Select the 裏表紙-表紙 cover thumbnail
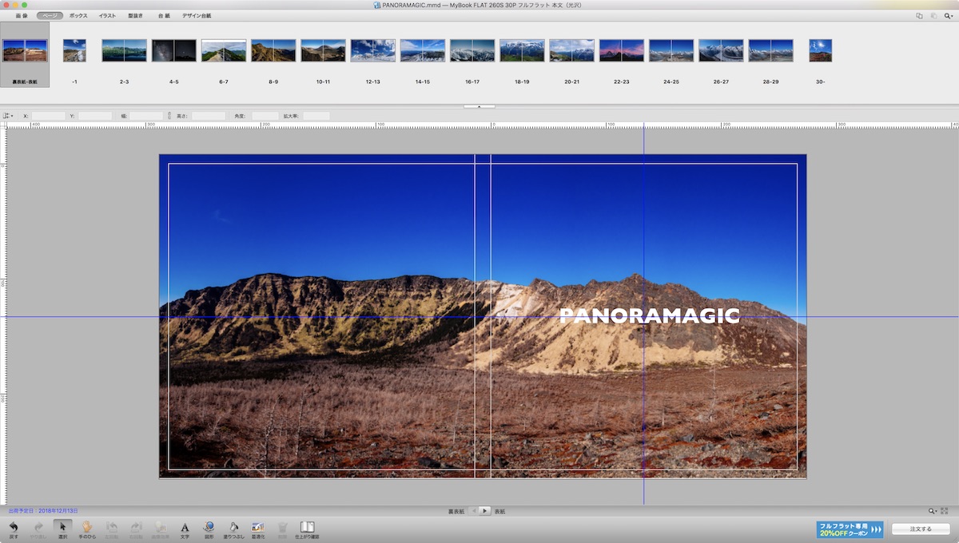The image size is (959, 543). coord(25,51)
